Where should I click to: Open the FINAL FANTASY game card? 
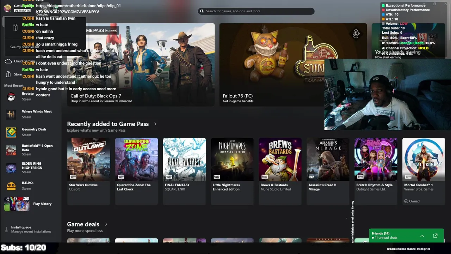(184, 171)
